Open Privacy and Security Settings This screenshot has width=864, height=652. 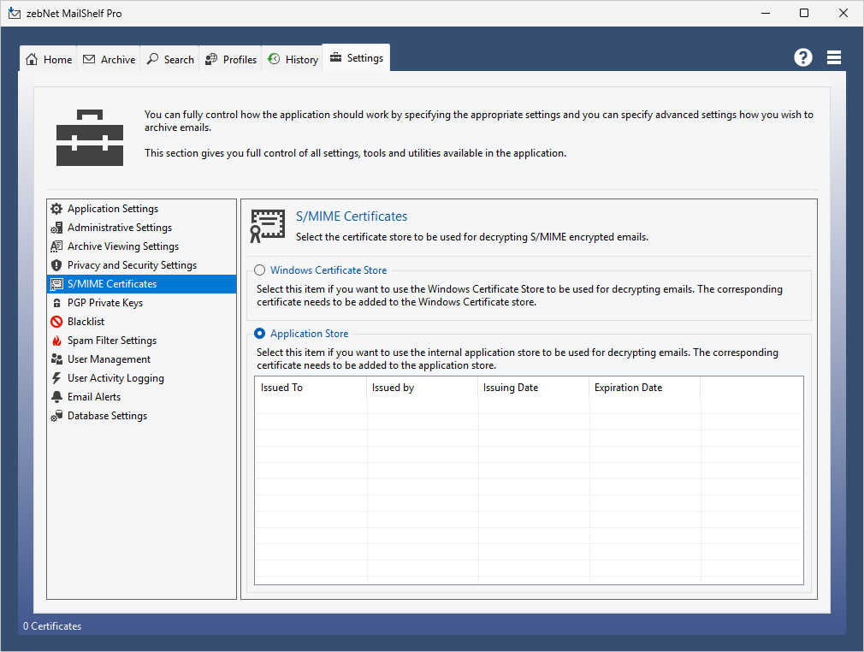coord(132,265)
